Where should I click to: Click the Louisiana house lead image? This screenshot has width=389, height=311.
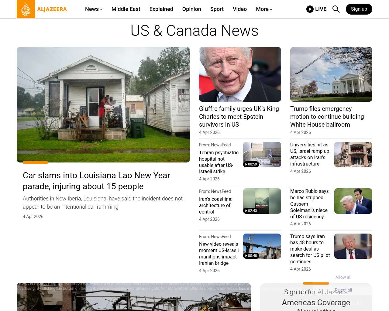click(103, 105)
